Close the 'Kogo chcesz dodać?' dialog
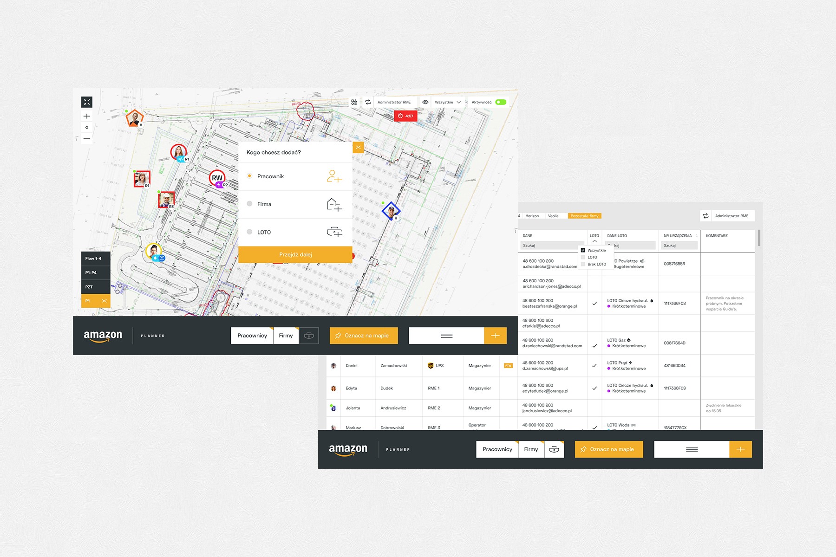The height and width of the screenshot is (557, 836). pyautogui.click(x=358, y=148)
